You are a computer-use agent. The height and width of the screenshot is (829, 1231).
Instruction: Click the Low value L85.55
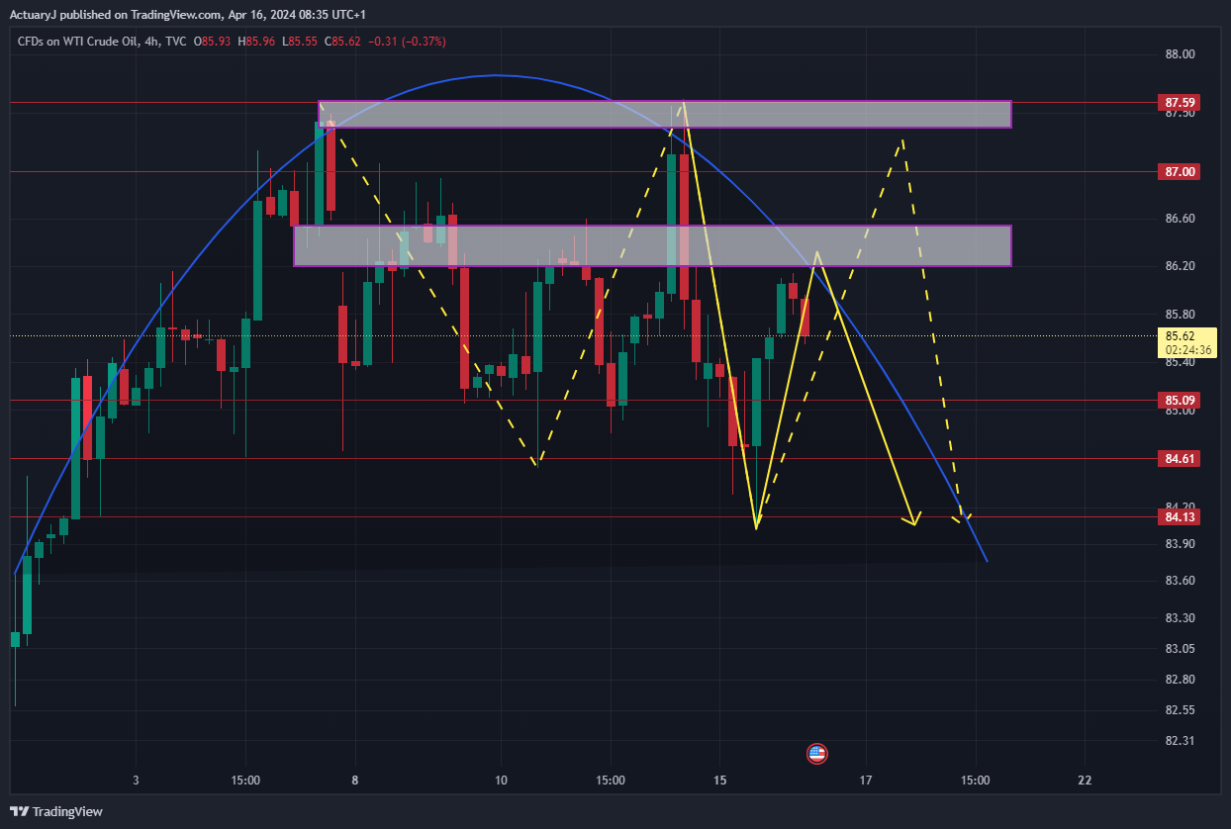pyautogui.click(x=300, y=42)
